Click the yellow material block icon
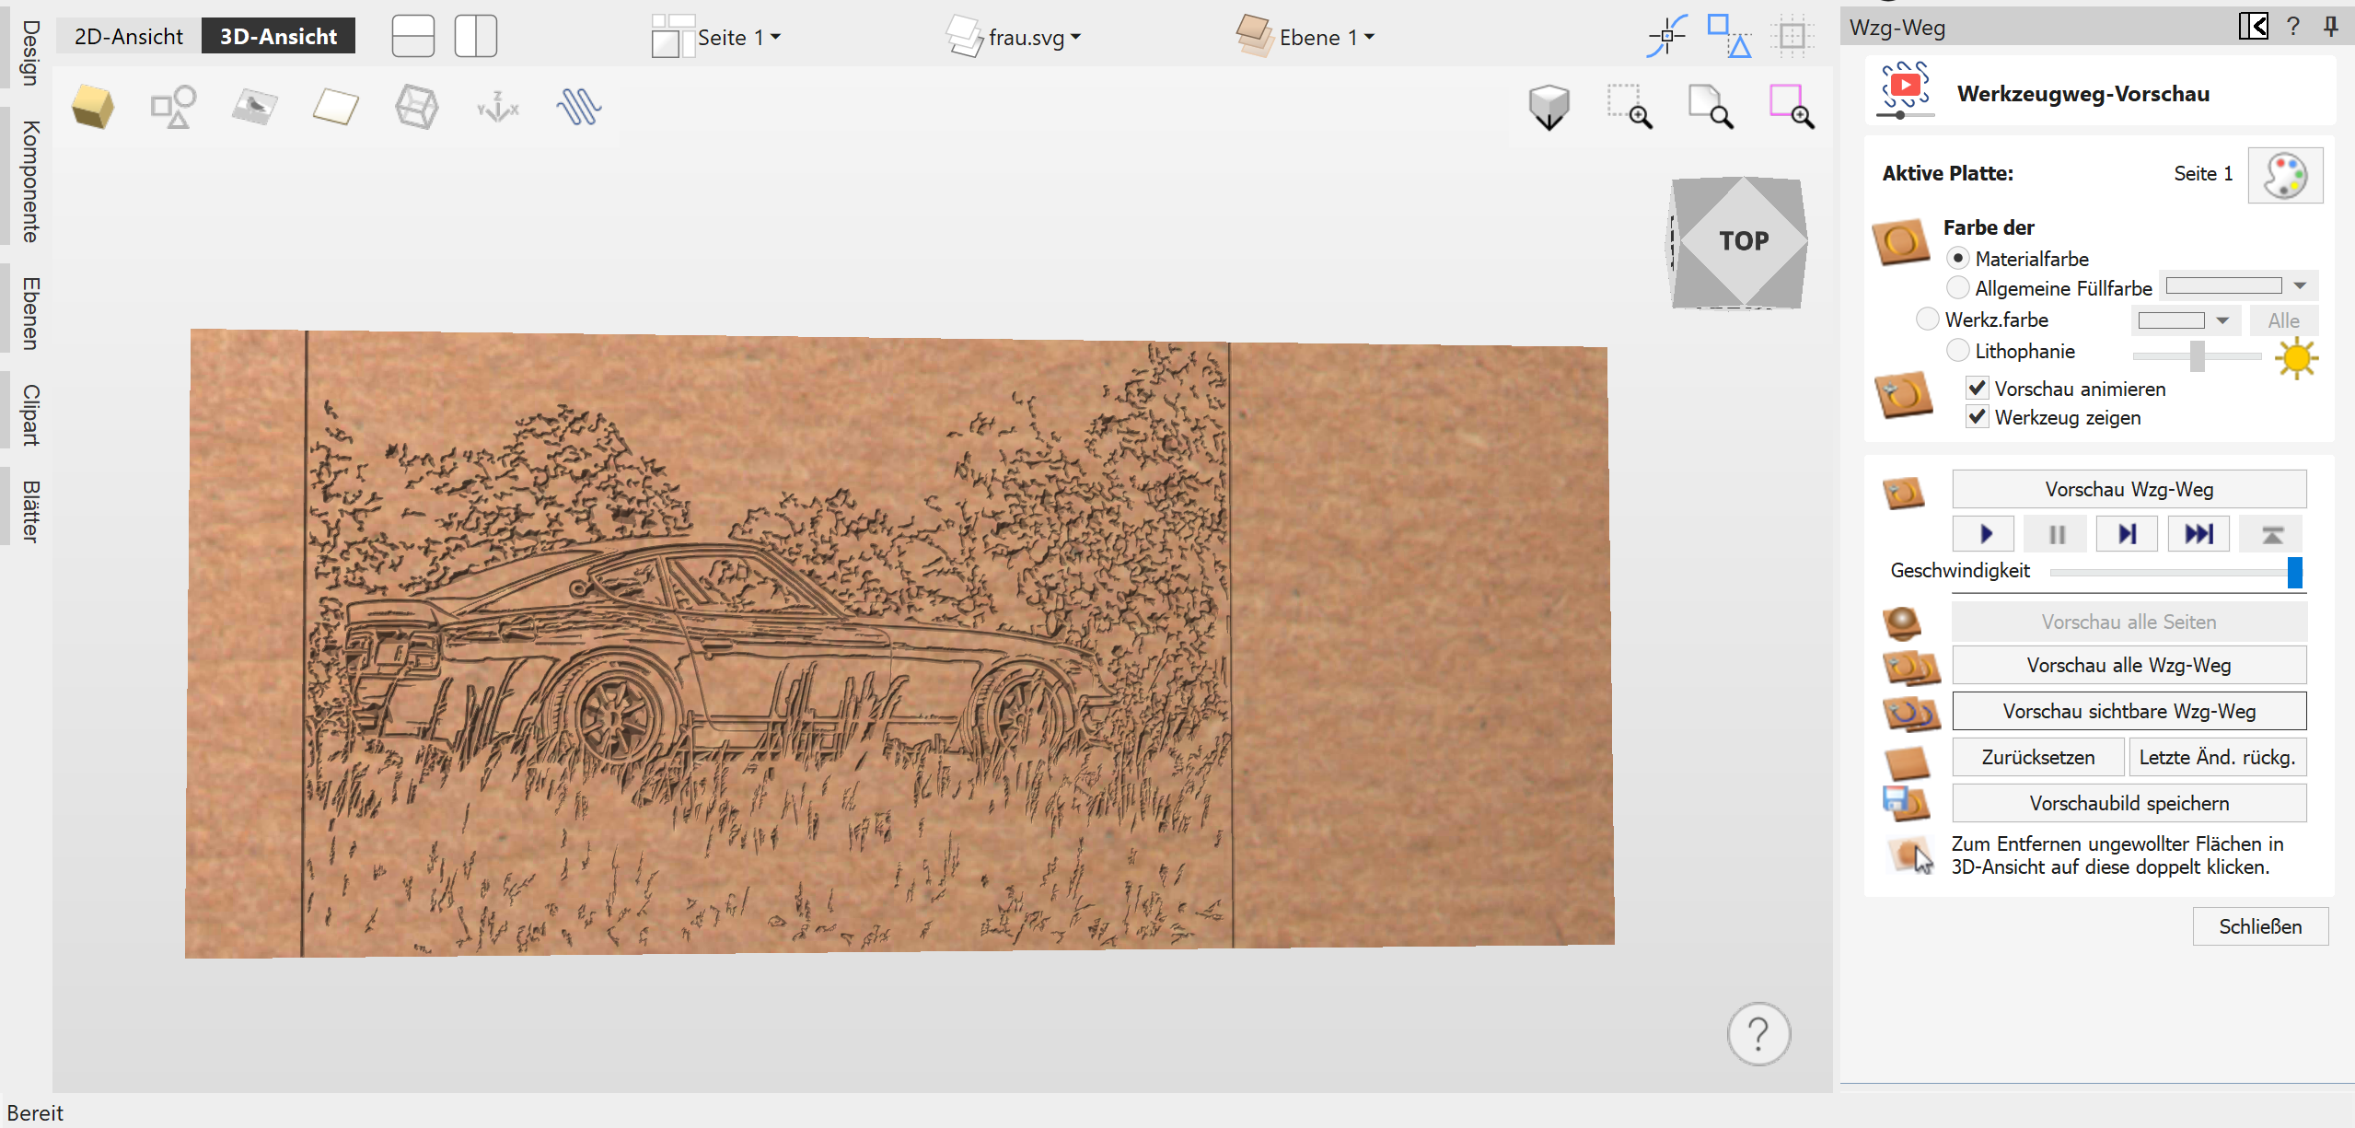This screenshot has height=1128, width=2355. (x=93, y=108)
